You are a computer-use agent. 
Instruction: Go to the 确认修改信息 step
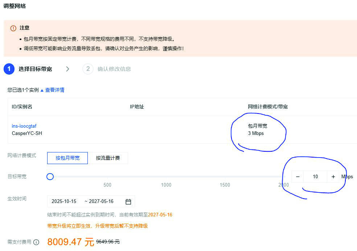pos(114,69)
